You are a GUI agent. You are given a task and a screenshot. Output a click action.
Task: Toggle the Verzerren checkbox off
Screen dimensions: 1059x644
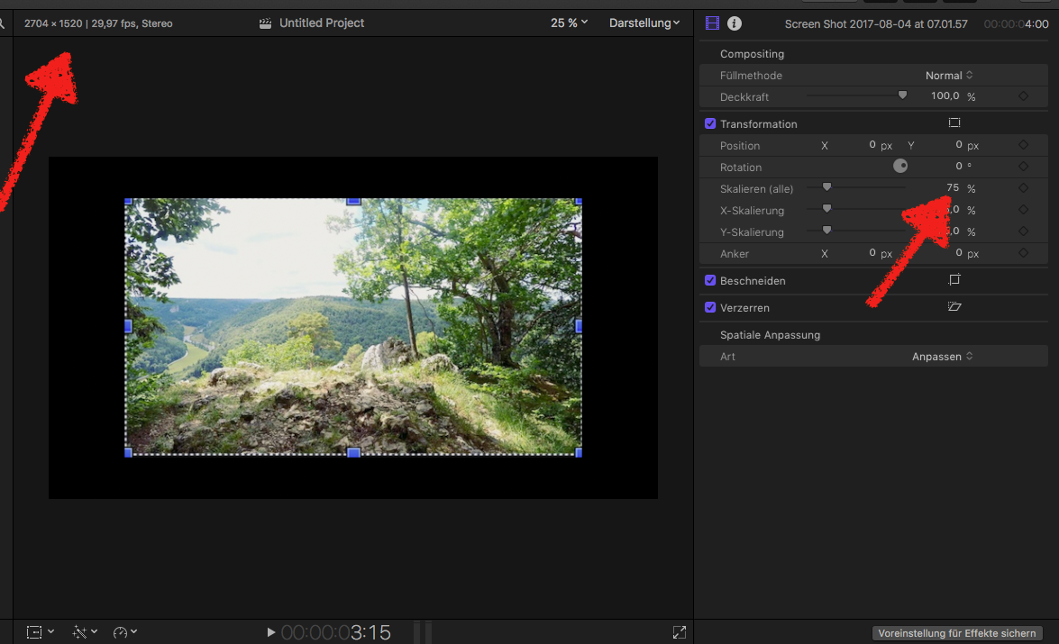710,307
